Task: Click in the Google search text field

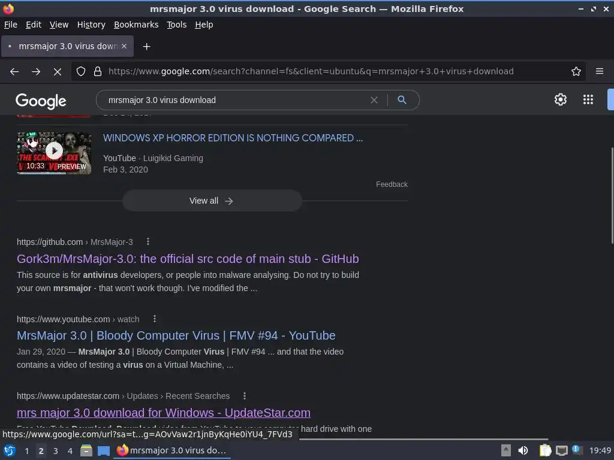Action: point(235,100)
